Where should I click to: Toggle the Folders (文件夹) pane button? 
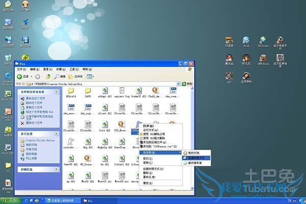click(x=75, y=76)
